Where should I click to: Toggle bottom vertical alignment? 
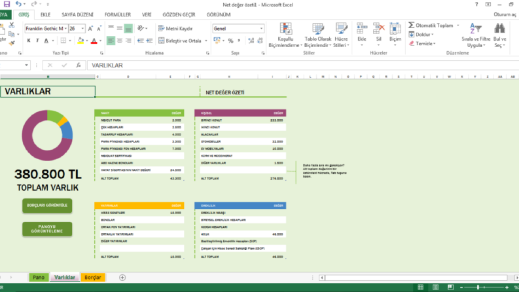[x=128, y=28]
